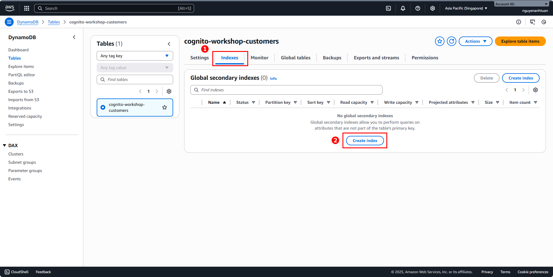Select the cognito-workshop-customers radio button
553x277 pixels.
tap(103, 107)
